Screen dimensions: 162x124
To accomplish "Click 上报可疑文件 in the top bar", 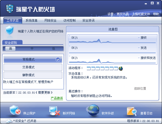I will point(141,14).
